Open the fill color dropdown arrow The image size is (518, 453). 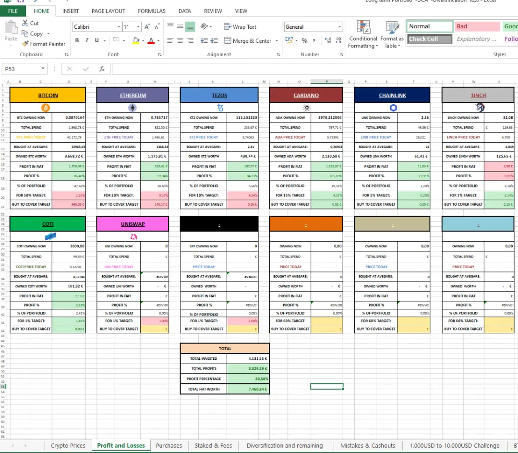pos(143,41)
